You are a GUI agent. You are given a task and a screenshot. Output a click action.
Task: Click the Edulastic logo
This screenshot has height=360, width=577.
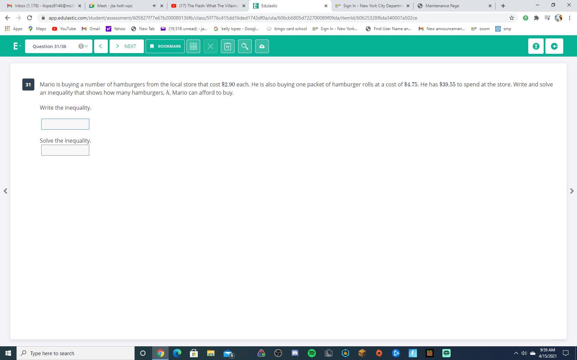point(16,46)
